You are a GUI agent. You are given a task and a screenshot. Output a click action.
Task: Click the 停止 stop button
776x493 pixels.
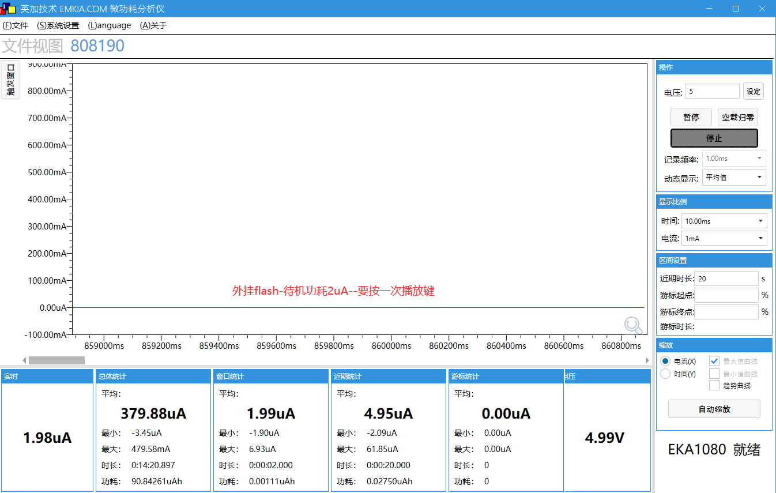click(x=714, y=138)
